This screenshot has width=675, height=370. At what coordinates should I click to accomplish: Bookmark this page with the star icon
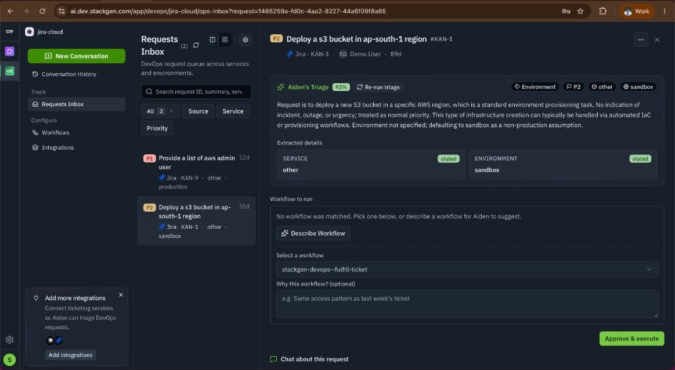pos(580,11)
